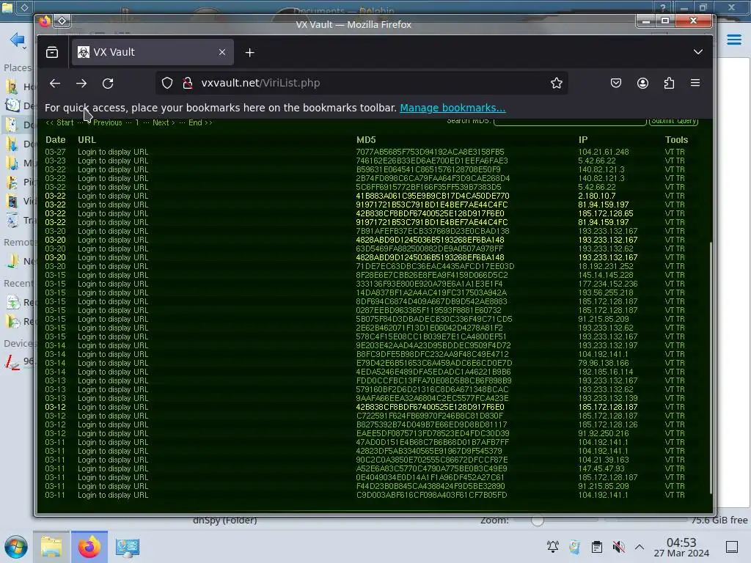The width and height of the screenshot is (751, 563).
Task: Open tracking protection shield icon
Action: (x=167, y=84)
